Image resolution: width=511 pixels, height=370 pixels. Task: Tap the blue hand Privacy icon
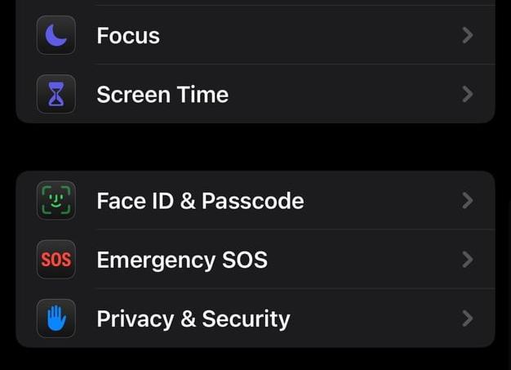coord(56,319)
